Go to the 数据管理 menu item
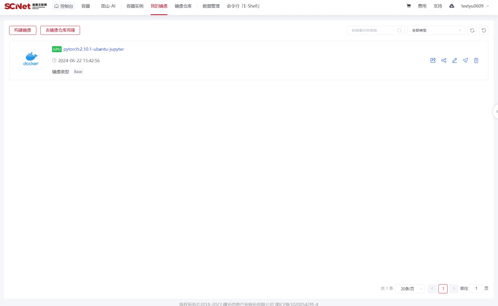 [211, 6]
